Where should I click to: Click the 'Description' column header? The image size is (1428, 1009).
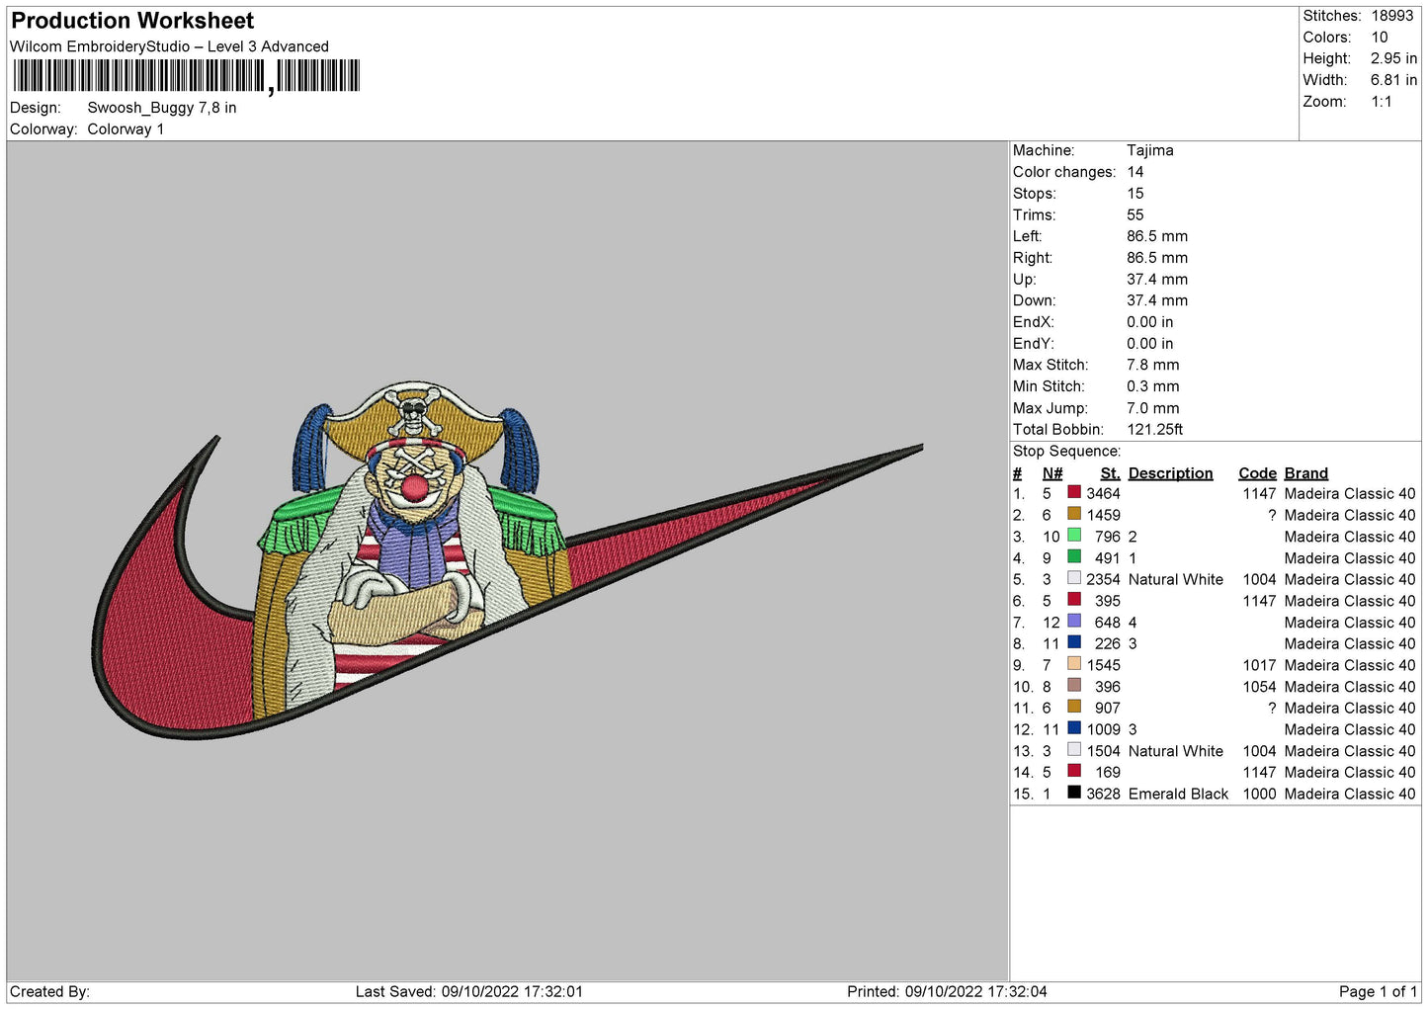tap(1170, 473)
